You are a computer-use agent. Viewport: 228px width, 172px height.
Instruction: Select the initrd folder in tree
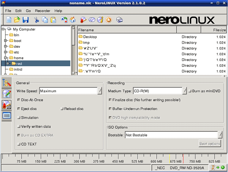(x=16, y=69)
